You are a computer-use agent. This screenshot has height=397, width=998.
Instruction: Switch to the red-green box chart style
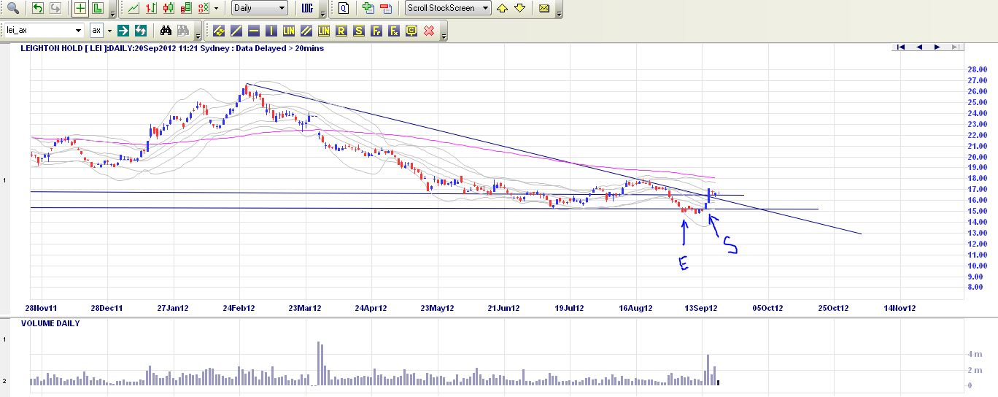click(x=186, y=8)
